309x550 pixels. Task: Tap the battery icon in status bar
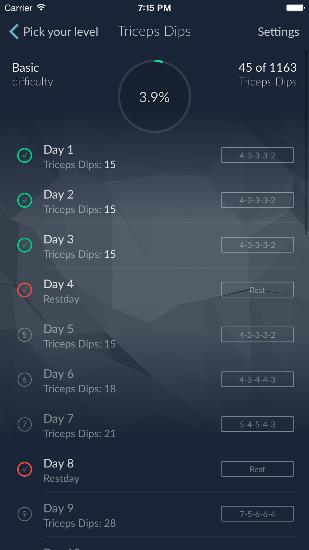tap(295, 8)
